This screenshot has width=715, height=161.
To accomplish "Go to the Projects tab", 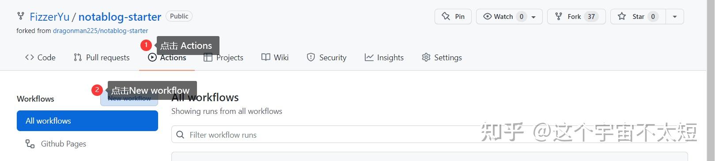I will click(x=223, y=57).
